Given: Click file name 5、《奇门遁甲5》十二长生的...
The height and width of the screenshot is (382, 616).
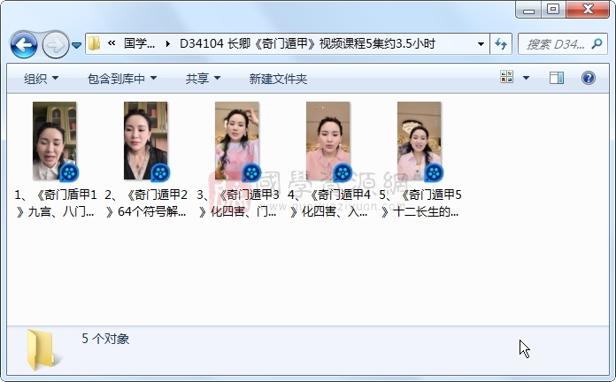Looking at the screenshot, I should point(420,203).
